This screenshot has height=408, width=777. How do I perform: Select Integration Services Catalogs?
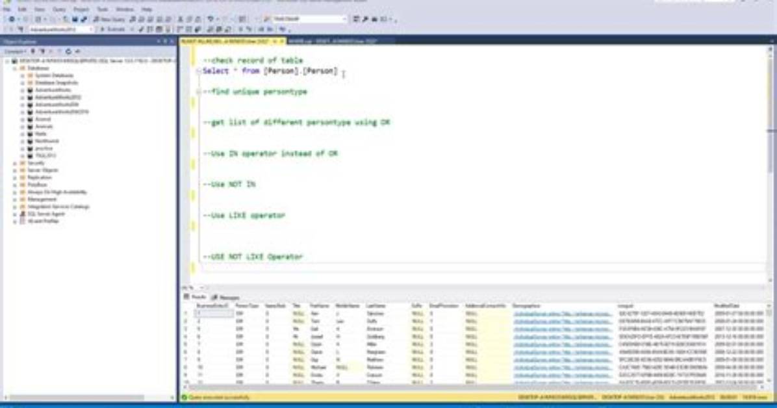(58, 207)
